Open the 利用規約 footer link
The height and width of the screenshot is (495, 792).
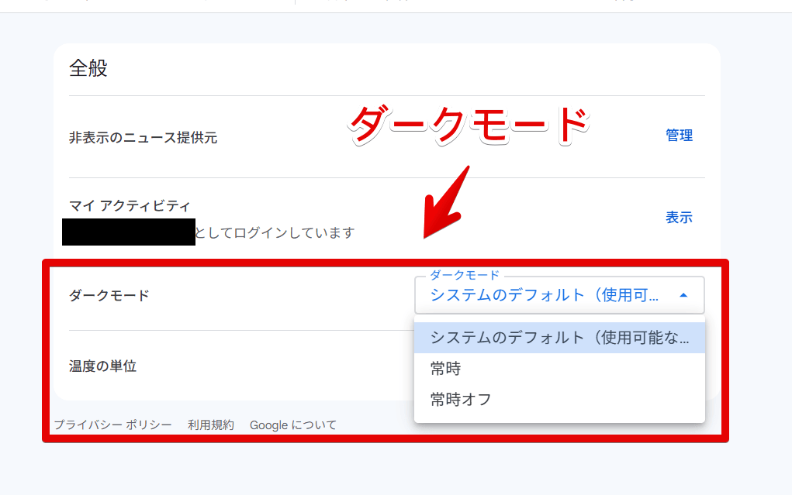(x=211, y=425)
